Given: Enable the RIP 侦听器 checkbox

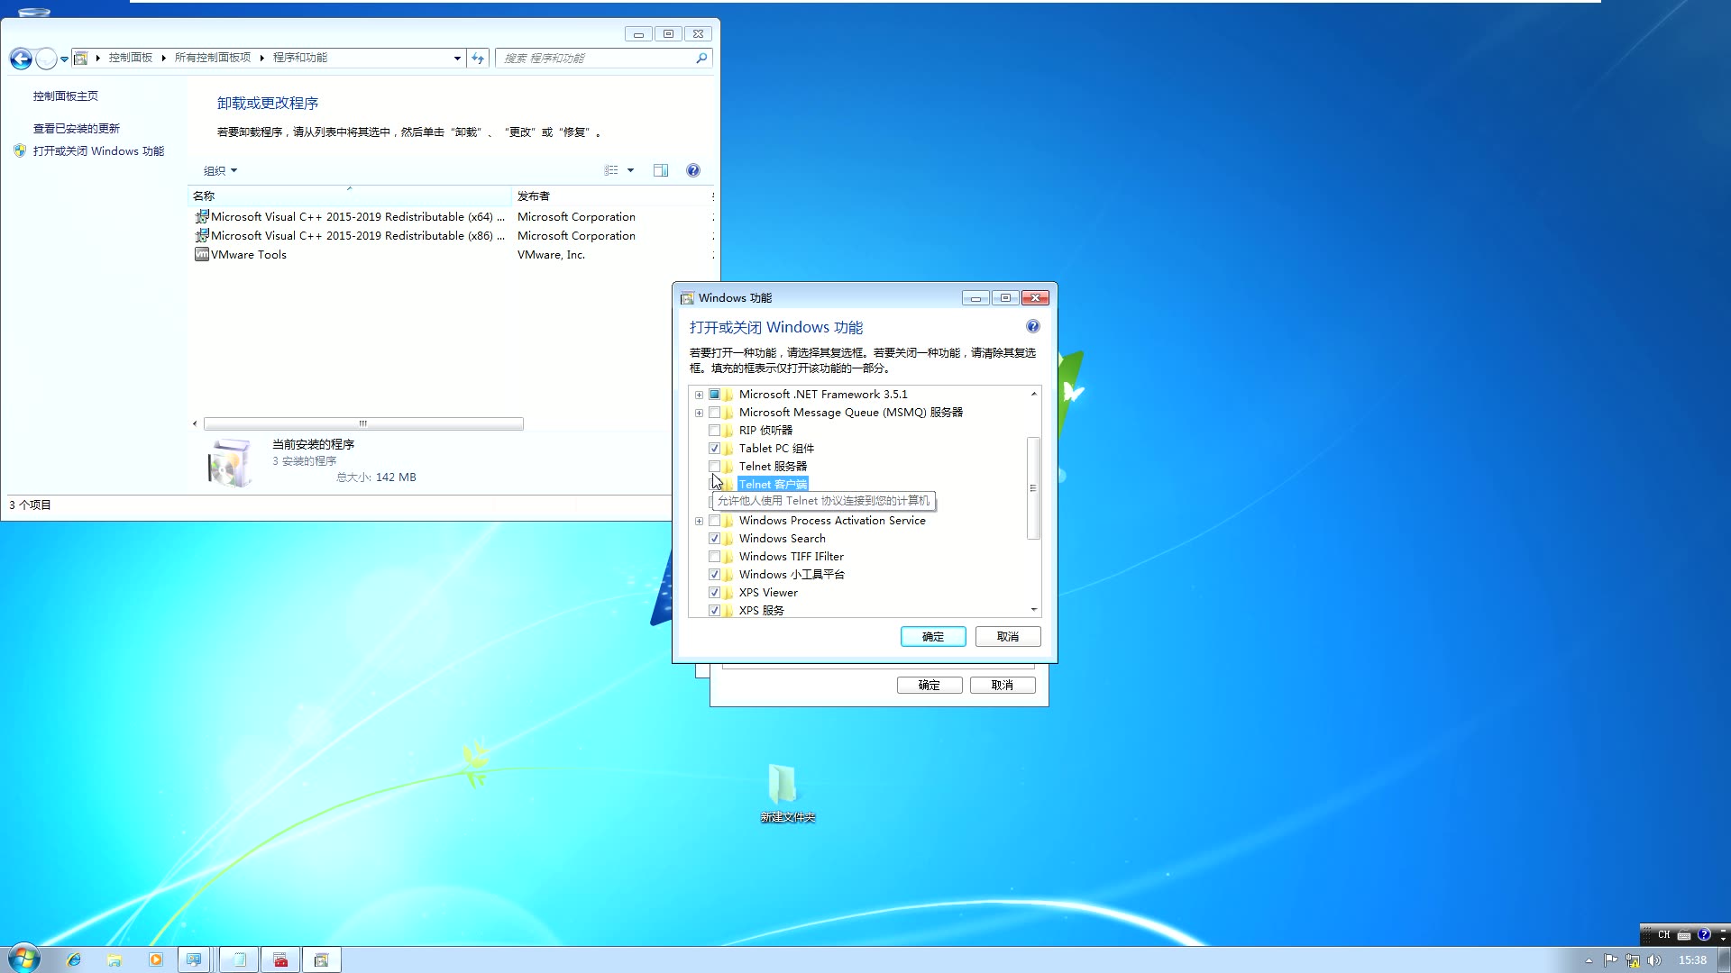Looking at the screenshot, I should point(715,431).
